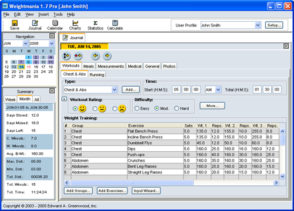Open the workout Type dropdown
Screen dimensions: 294x211
[x=115, y=90]
